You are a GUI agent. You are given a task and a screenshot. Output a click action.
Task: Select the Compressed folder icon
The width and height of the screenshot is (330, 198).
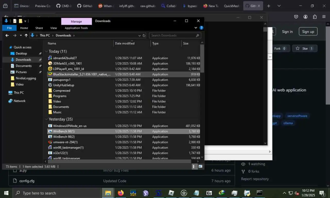pos(50,90)
